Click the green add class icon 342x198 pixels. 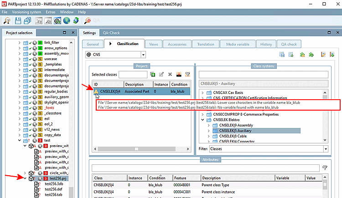pos(153,75)
